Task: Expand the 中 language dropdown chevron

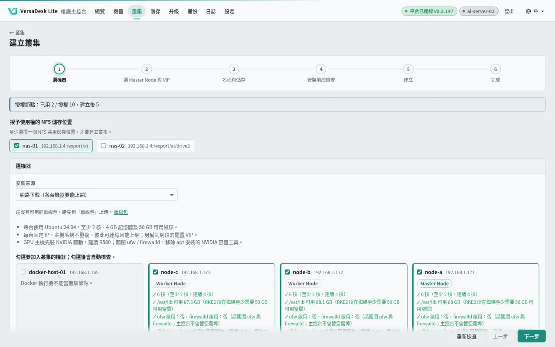Action: point(542,11)
